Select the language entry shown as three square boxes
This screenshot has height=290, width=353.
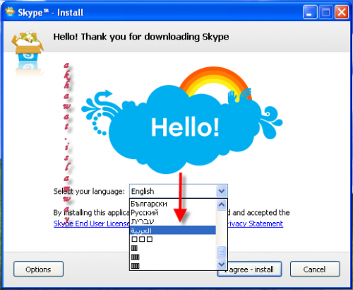click(173, 239)
